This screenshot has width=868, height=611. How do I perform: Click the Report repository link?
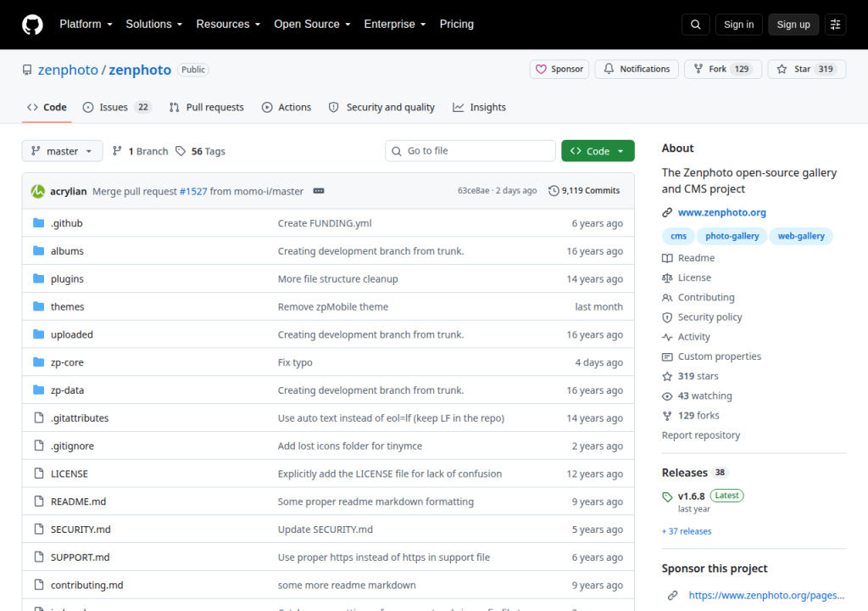tap(701, 435)
